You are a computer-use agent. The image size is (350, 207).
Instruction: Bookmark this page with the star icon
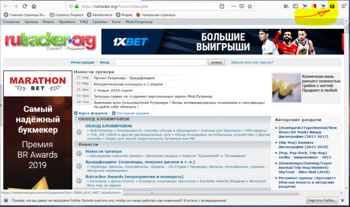pos(250,6)
